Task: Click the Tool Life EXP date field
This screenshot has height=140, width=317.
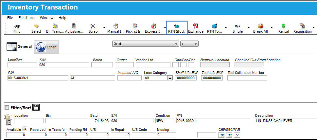Action: point(212,78)
